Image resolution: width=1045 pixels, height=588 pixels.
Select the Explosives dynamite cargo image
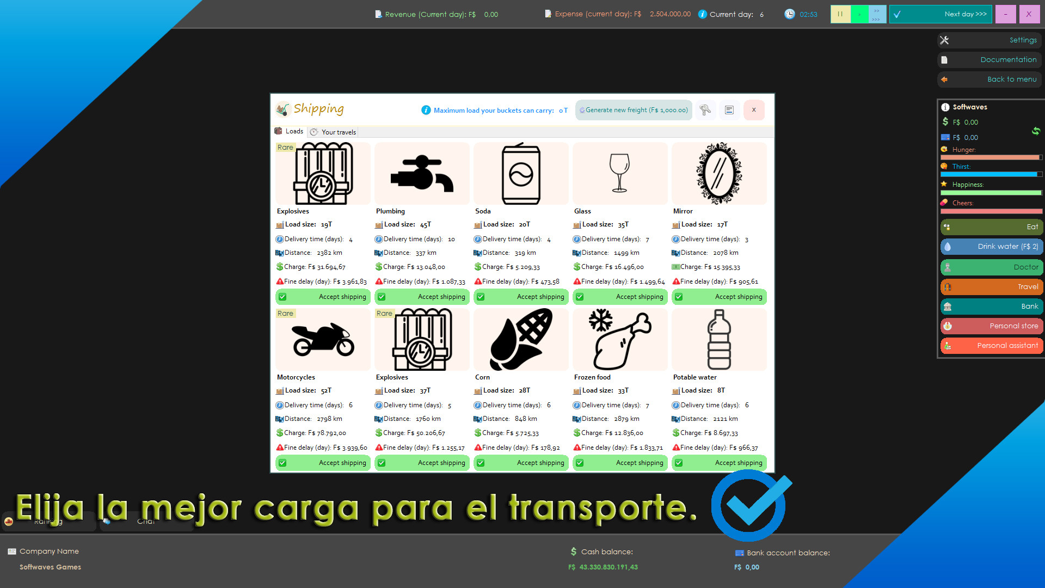tap(323, 173)
